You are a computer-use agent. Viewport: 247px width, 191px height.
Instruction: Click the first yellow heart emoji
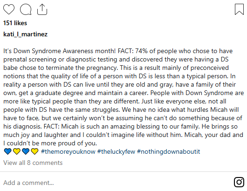coord(17,151)
